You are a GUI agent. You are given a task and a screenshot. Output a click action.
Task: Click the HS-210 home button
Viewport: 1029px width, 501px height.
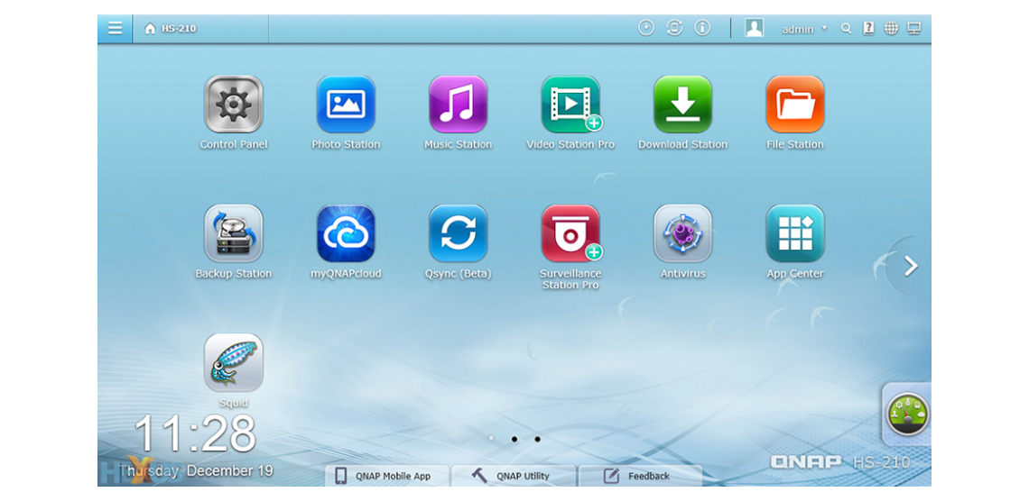[x=171, y=29]
